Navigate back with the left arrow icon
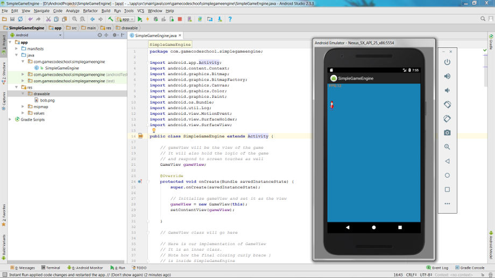 (93, 19)
